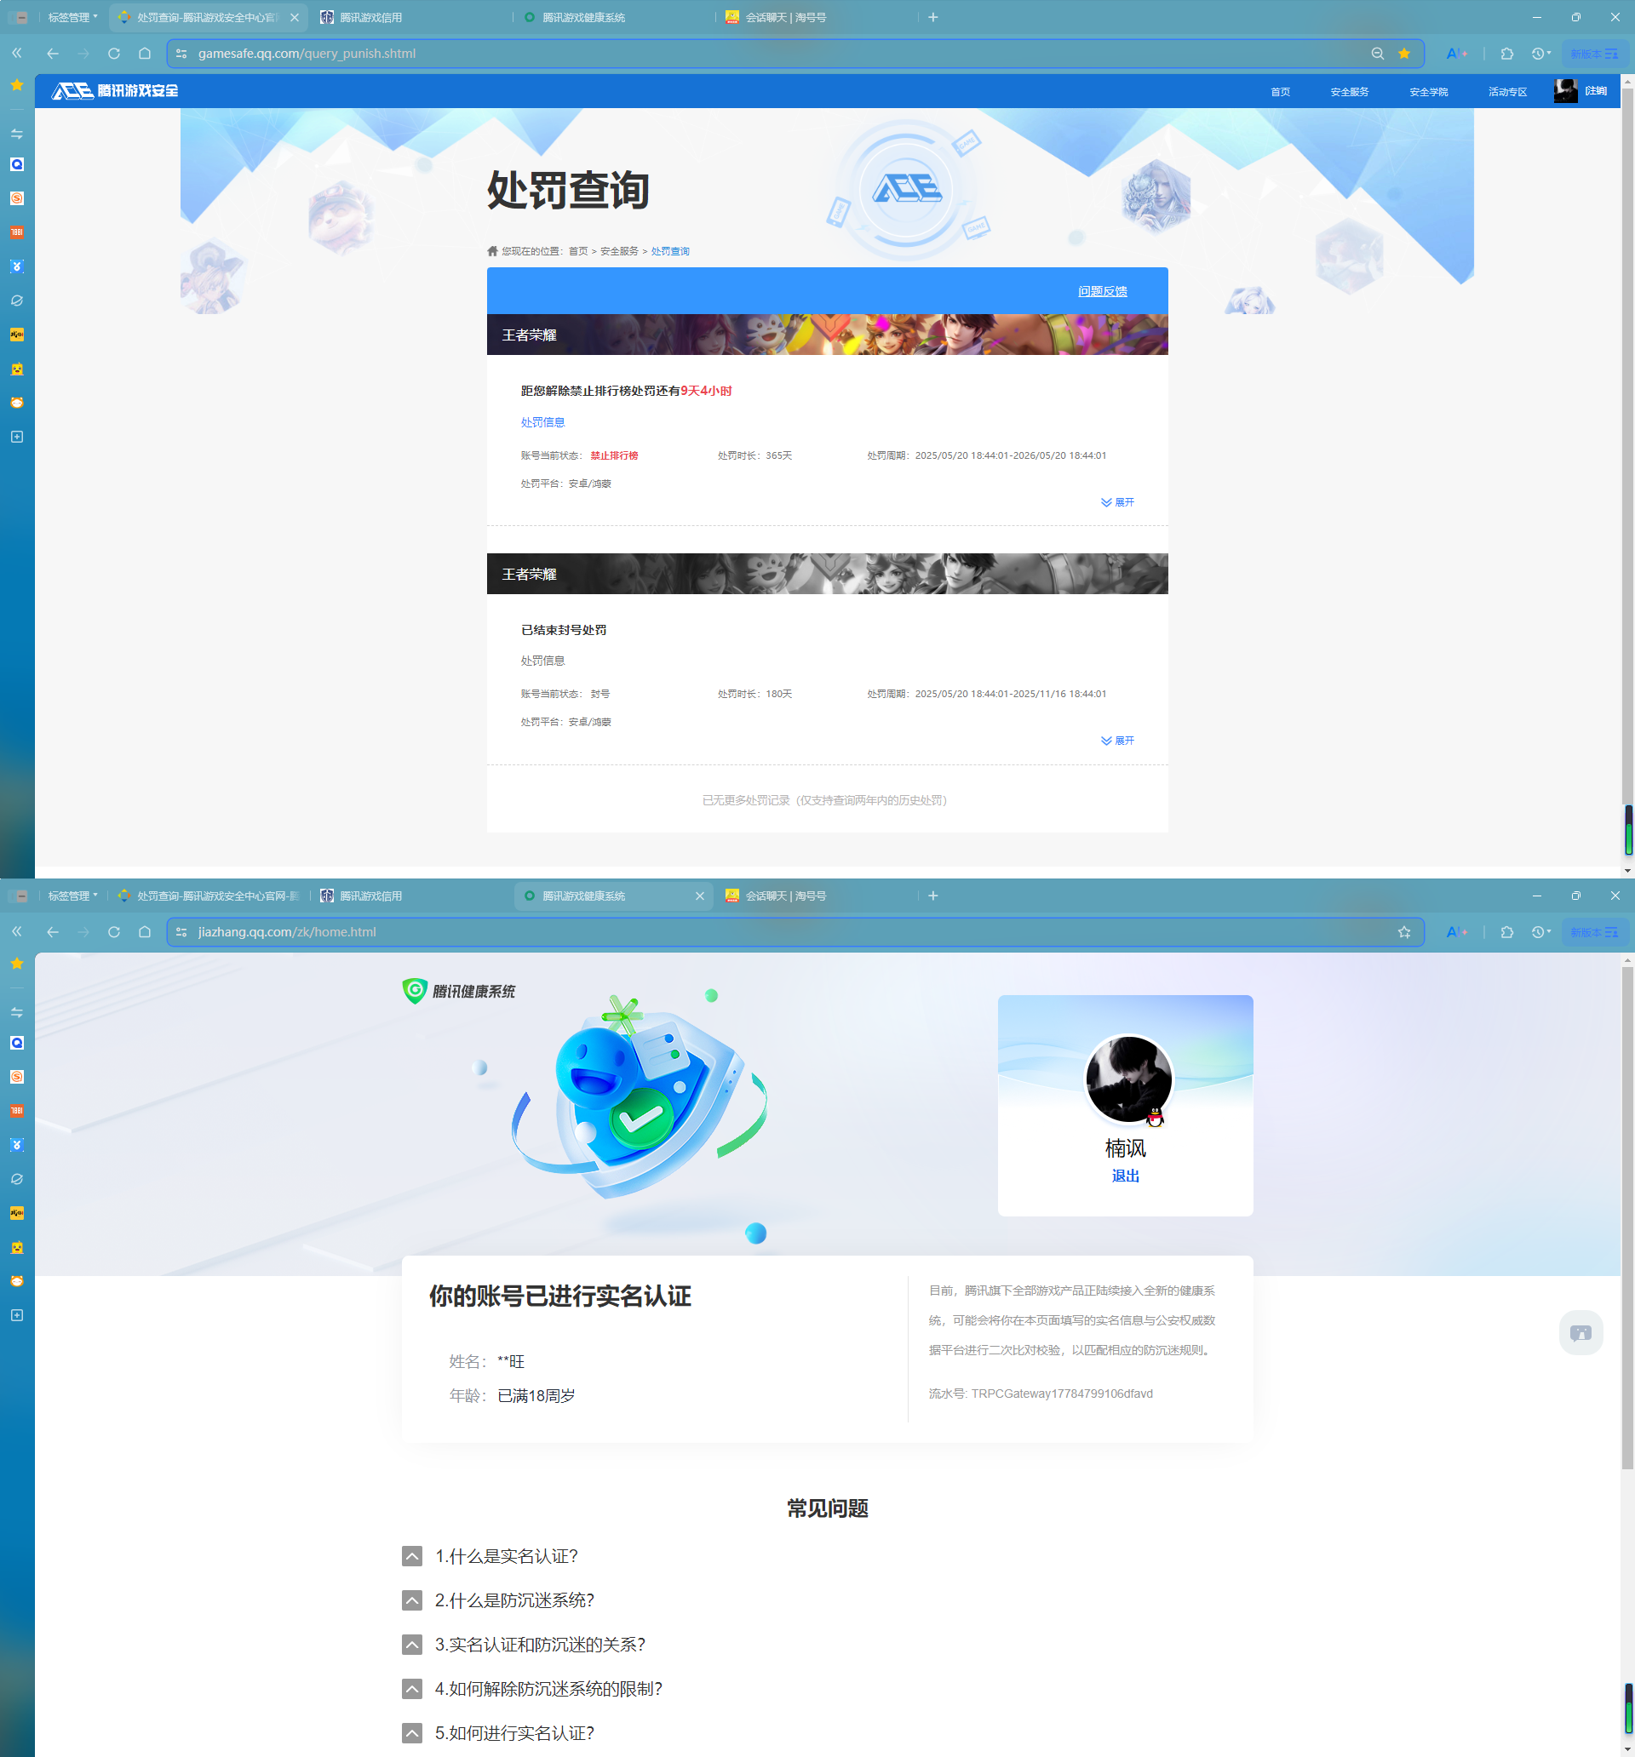Expand the 封号 180天 punishment record
This screenshot has width=1635, height=1757.
(1118, 741)
